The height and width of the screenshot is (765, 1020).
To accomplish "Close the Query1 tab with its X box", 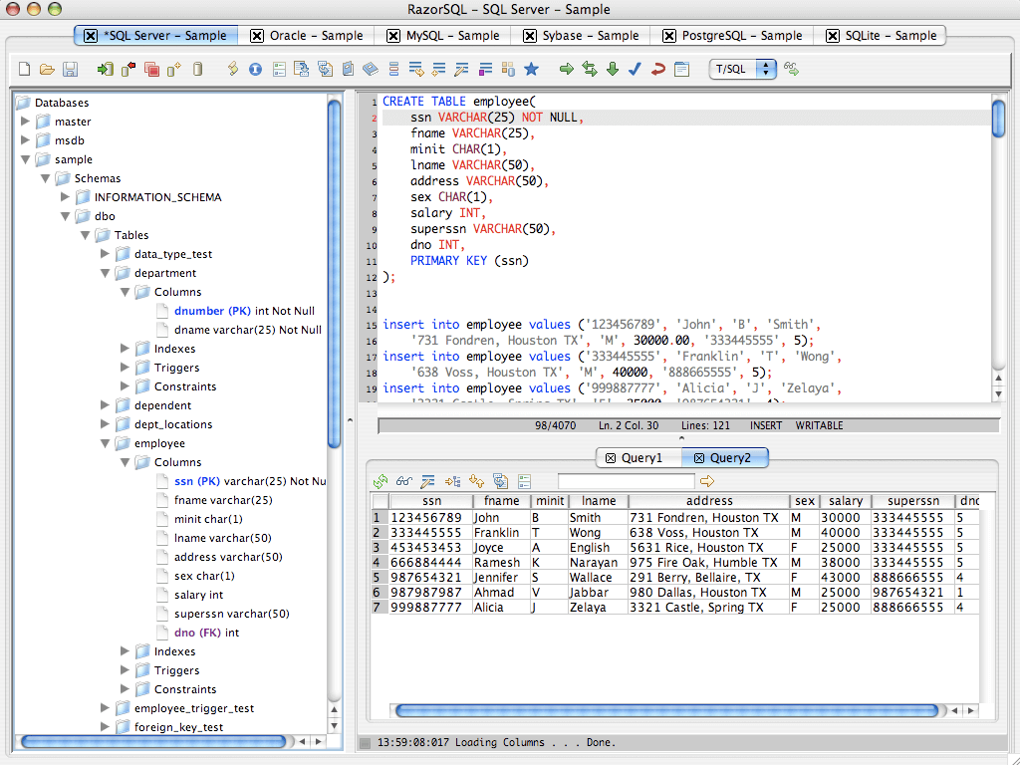I will [611, 458].
